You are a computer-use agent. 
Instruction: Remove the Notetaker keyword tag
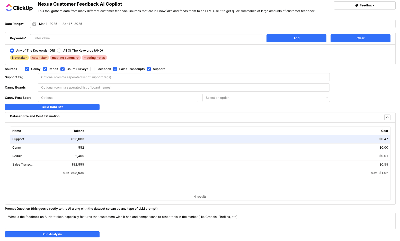[x=19, y=58]
